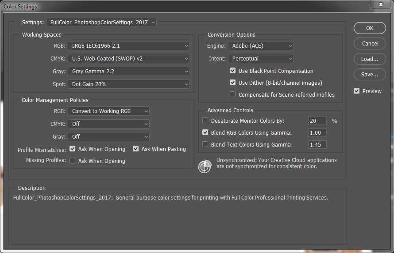The height and width of the screenshot is (253, 394).
Task: Click the Working Spaces group label
Action: (42, 35)
